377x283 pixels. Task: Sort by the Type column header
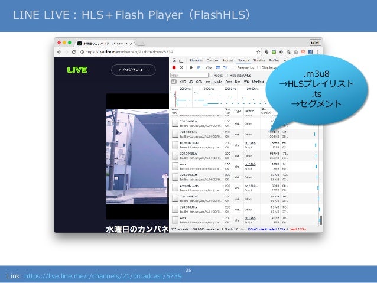(x=238, y=111)
